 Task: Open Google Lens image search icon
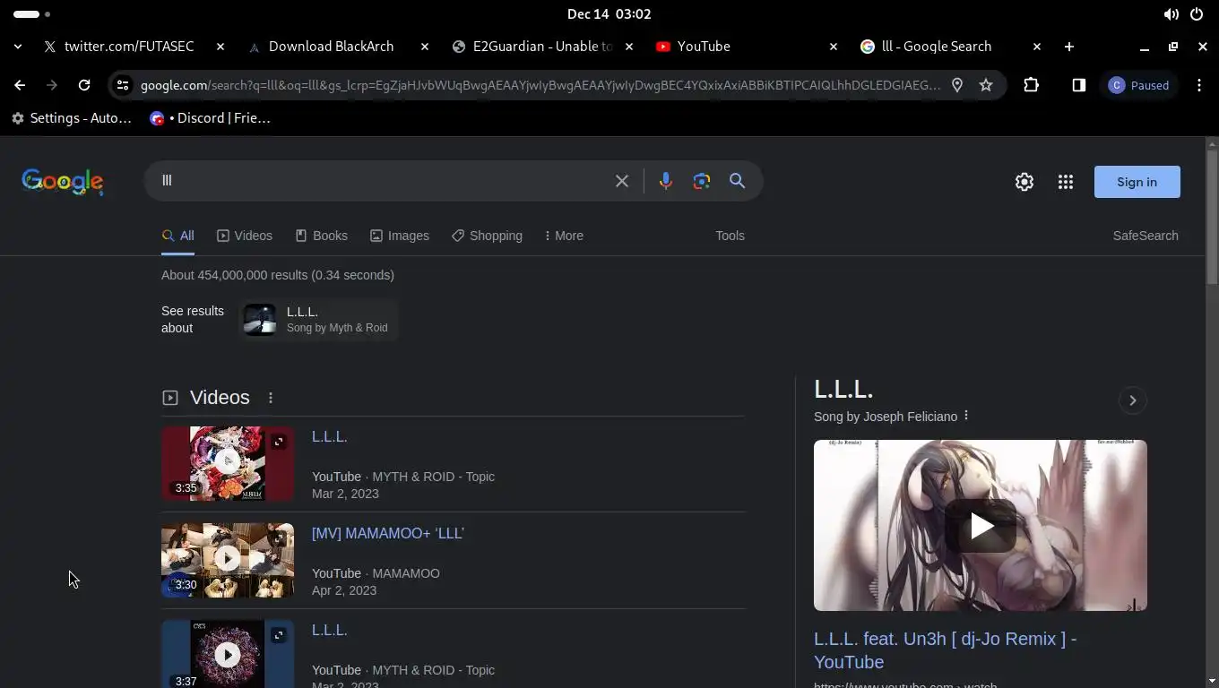[x=702, y=181]
